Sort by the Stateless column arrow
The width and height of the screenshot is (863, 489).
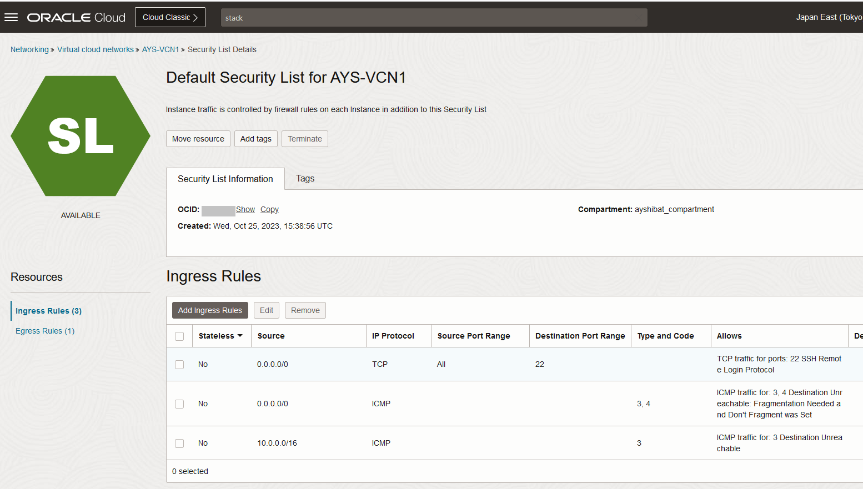(x=240, y=336)
